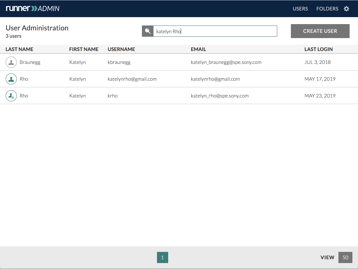Click email katelyn_braunegg@spe.sony.com
The image size is (358, 269).
tap(226, 62)
